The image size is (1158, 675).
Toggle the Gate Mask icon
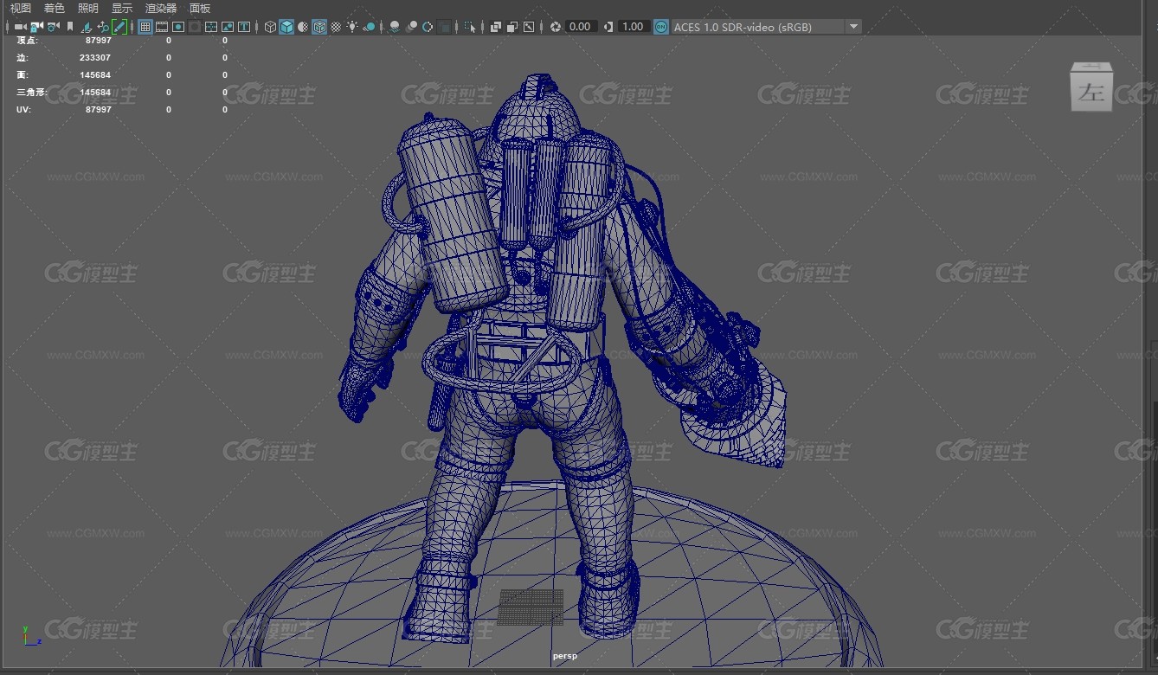(x=195, y=27)
